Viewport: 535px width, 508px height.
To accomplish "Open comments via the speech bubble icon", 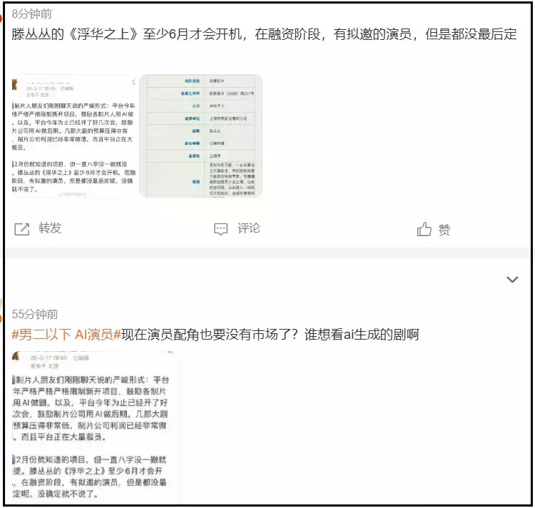I will [220, 229].
